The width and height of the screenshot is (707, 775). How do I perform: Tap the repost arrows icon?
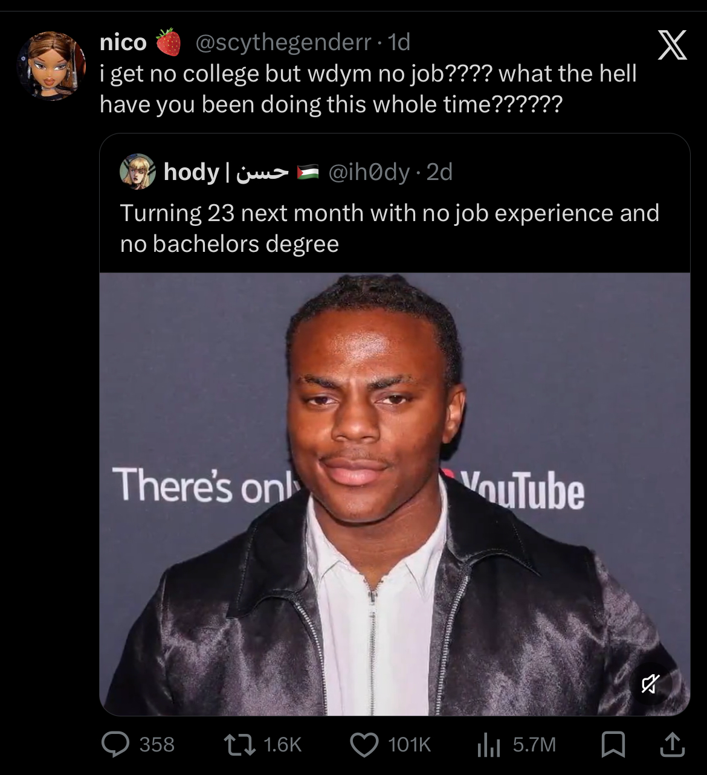tap(239, 744)
